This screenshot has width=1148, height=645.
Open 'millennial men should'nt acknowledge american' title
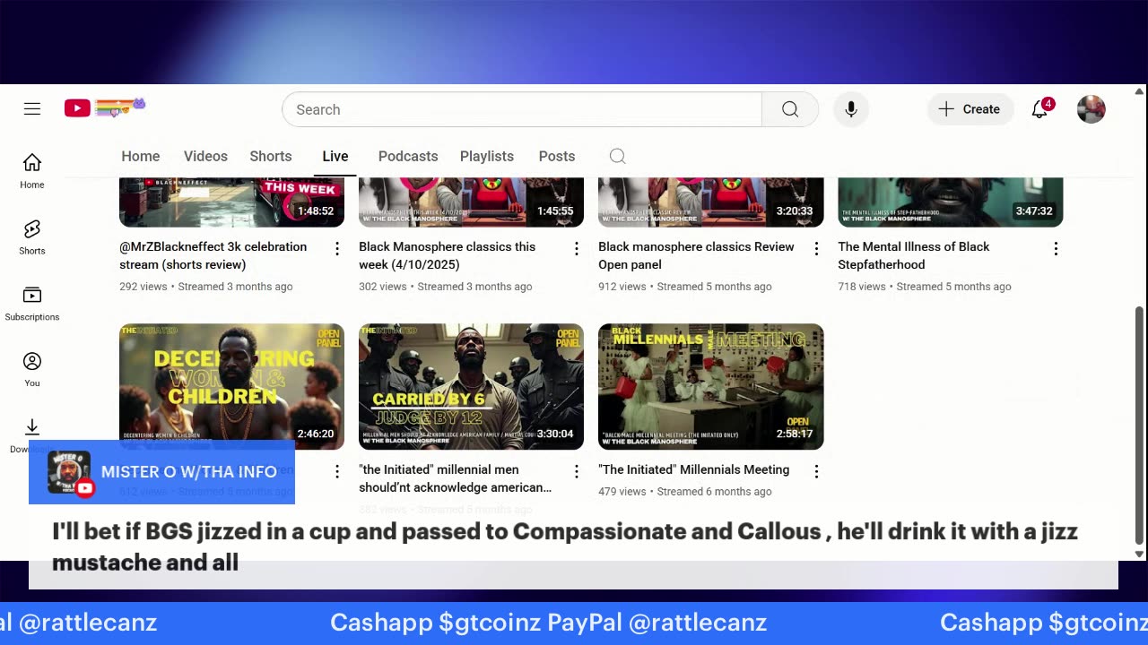pyautogui.click(x=456, y=478)
